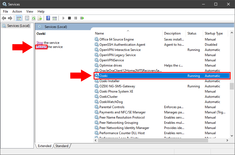Click gear icon of OZEKI NG-SMS-Gateway

pyautogui.click(x=97, y=86)
